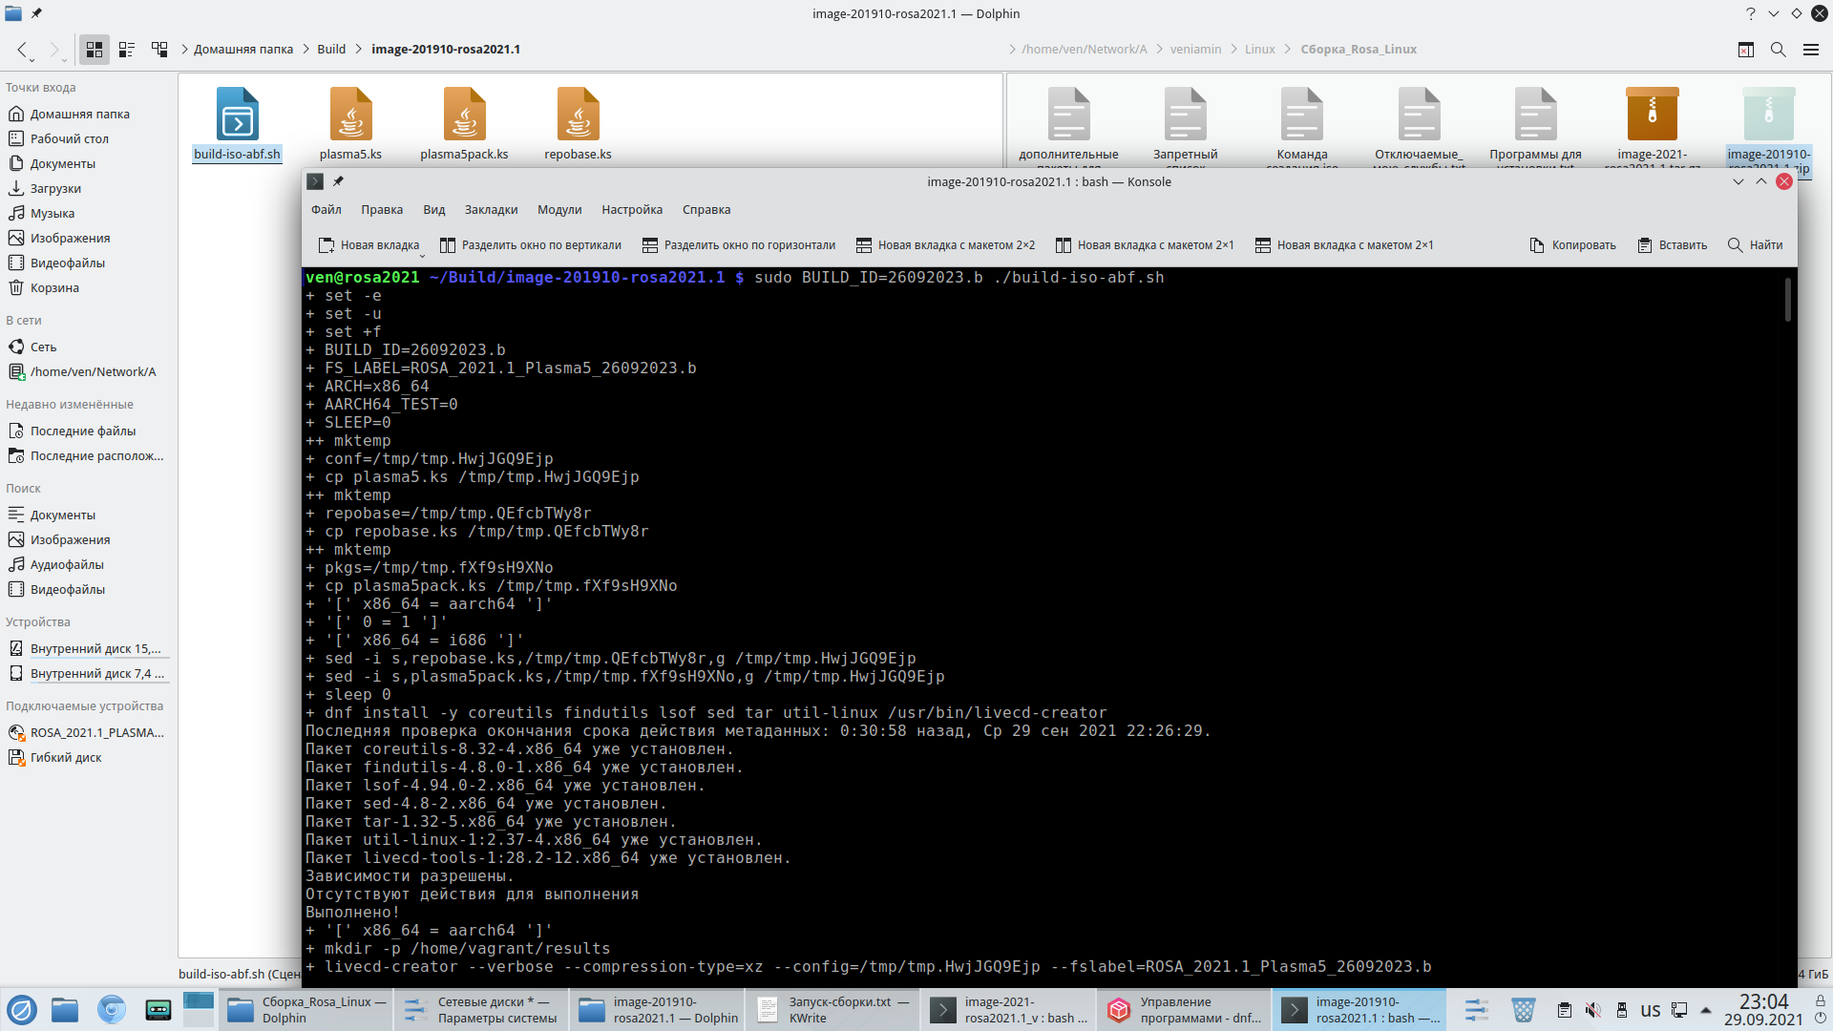Switch Dolphin to icons view mode
This screenshot has height=1031, width=1833.
pos(94,50)
